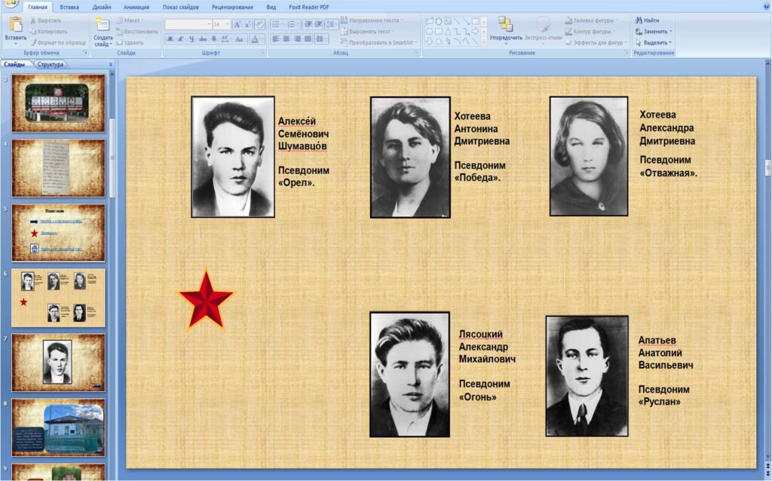Expand the Select (Выделить) dropdown
Image resolution: width=772 pixels, height=481 pixels.
pos(670,42)
